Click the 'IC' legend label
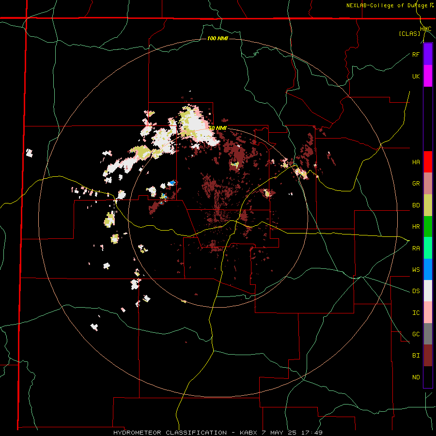Image resolution: width=436 pixels, height=436 pixels. click(416, 313)
